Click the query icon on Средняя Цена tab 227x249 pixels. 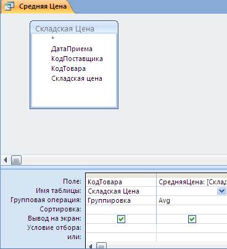pyautogui.click(x=9, y=6)
